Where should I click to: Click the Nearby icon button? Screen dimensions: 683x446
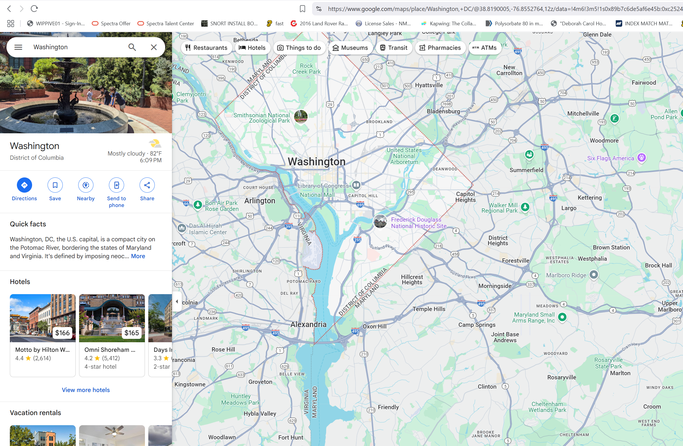coord(86,185)
